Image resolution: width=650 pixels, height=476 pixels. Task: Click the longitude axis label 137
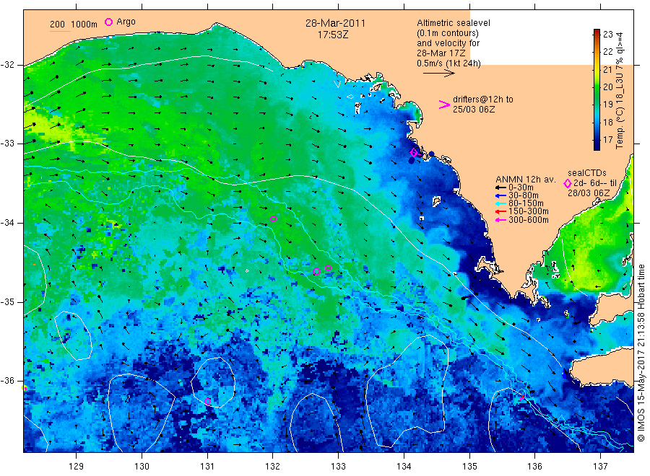(600, 467)
